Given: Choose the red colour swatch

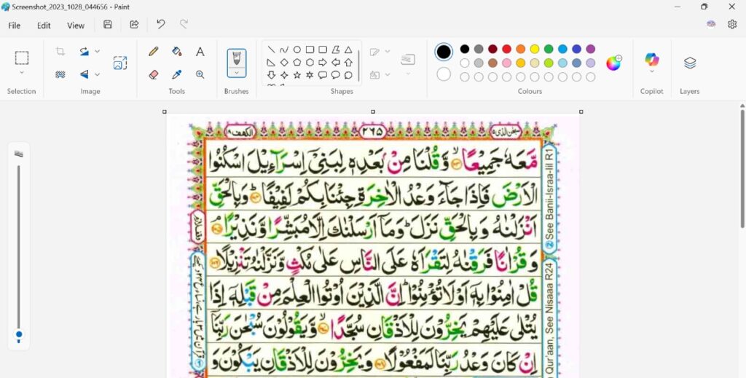Looking at the screenshot, I should point(506,49).
